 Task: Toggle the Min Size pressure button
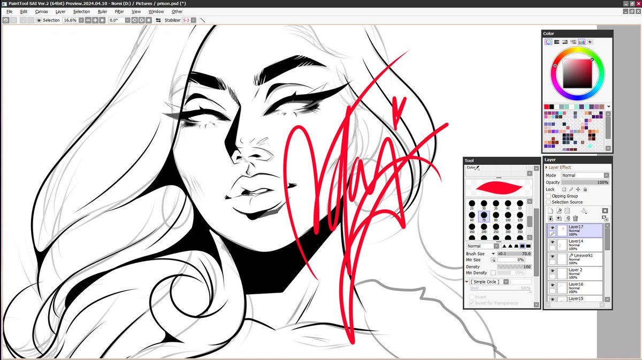tap(493, 260)
